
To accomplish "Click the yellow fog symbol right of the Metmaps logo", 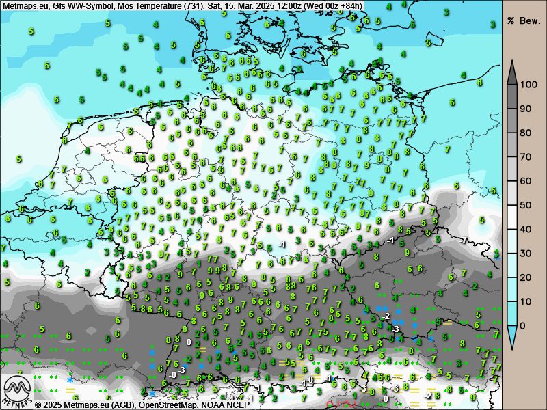I will (x=70, y=391).
